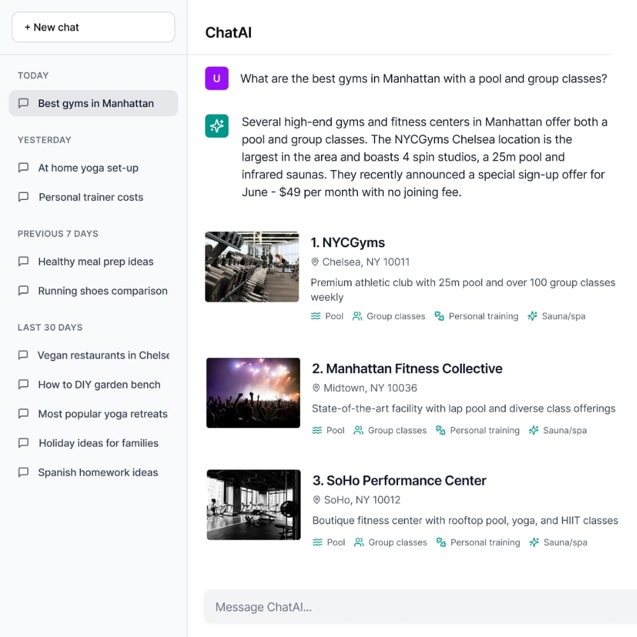Viewport: 637px width, 637px height.
Task: Click chat icon beside Healthy meal prep ideas
Action: pyautogui.click(x=24, y=261)
